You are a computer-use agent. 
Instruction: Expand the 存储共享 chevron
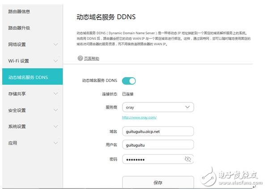point(55,94)
